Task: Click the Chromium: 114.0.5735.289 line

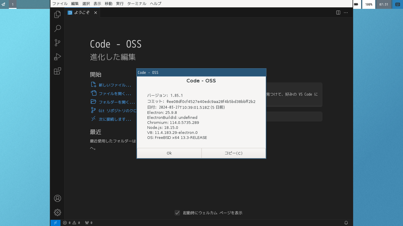Action: click(173, 122)
